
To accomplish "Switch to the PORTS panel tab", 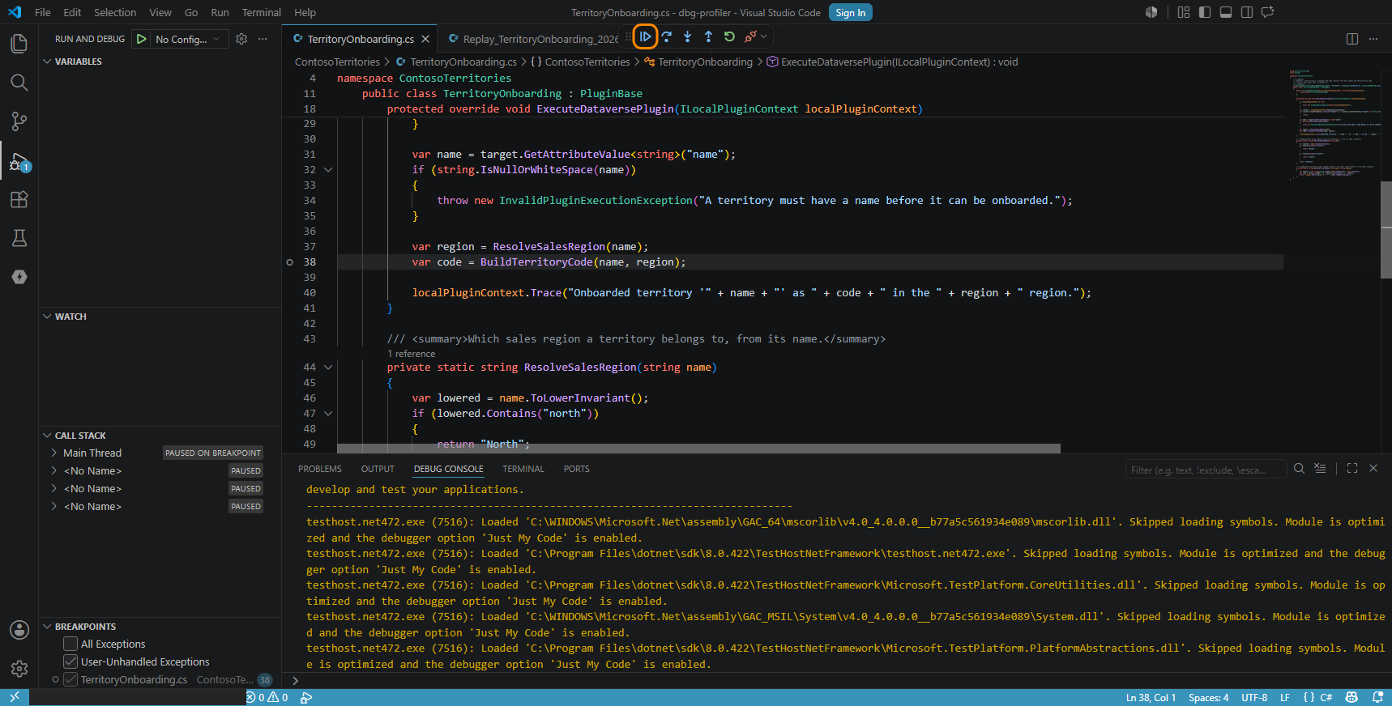I will point(577,469).
